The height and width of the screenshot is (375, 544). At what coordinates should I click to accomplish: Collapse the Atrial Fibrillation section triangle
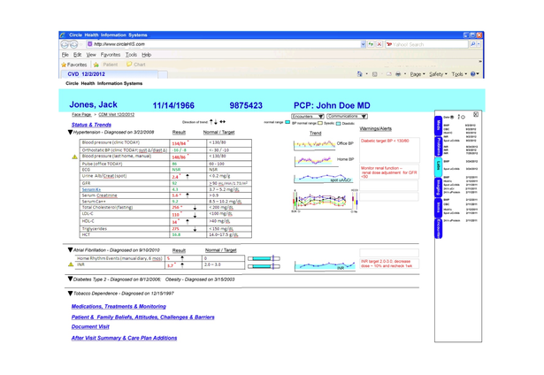tap(70, 249)
